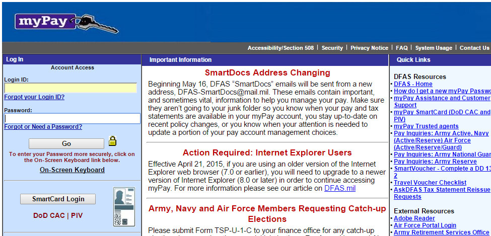The height and width of the screenshot is (236, 491).
Task: Click the yellow padlock icon beside Go
Action: click(112, 141)
